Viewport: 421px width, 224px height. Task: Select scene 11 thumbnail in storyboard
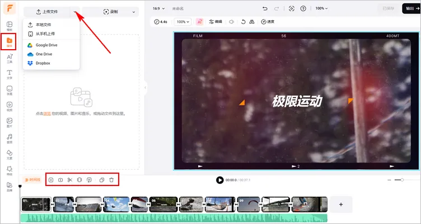310,204
